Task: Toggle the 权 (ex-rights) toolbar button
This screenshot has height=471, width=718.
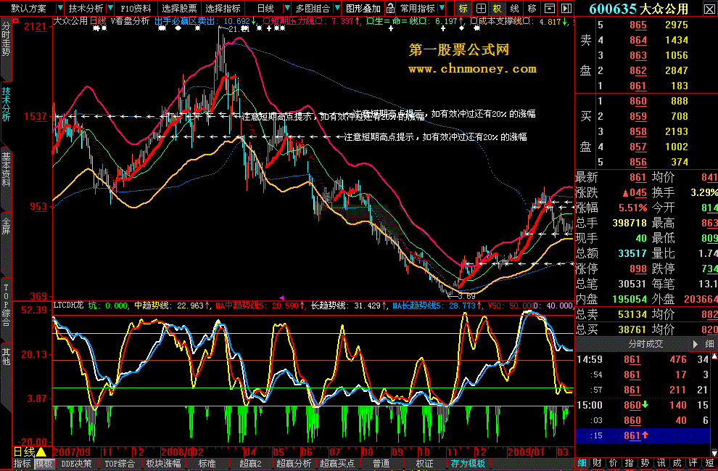Action: click(498, 8)
